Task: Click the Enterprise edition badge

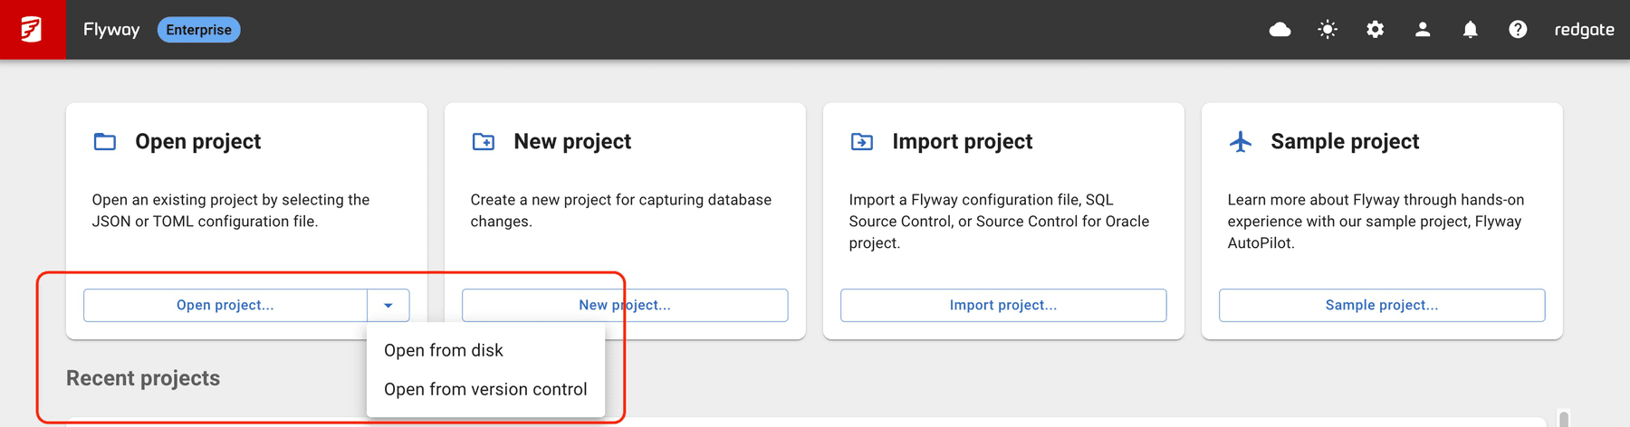Action: pos(198,30)
